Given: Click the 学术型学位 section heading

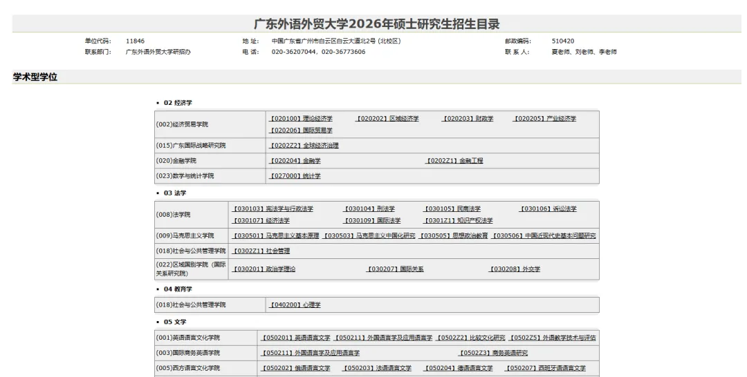Looking at the screenshot, I should pyautogui.click(x=35, y=77).
